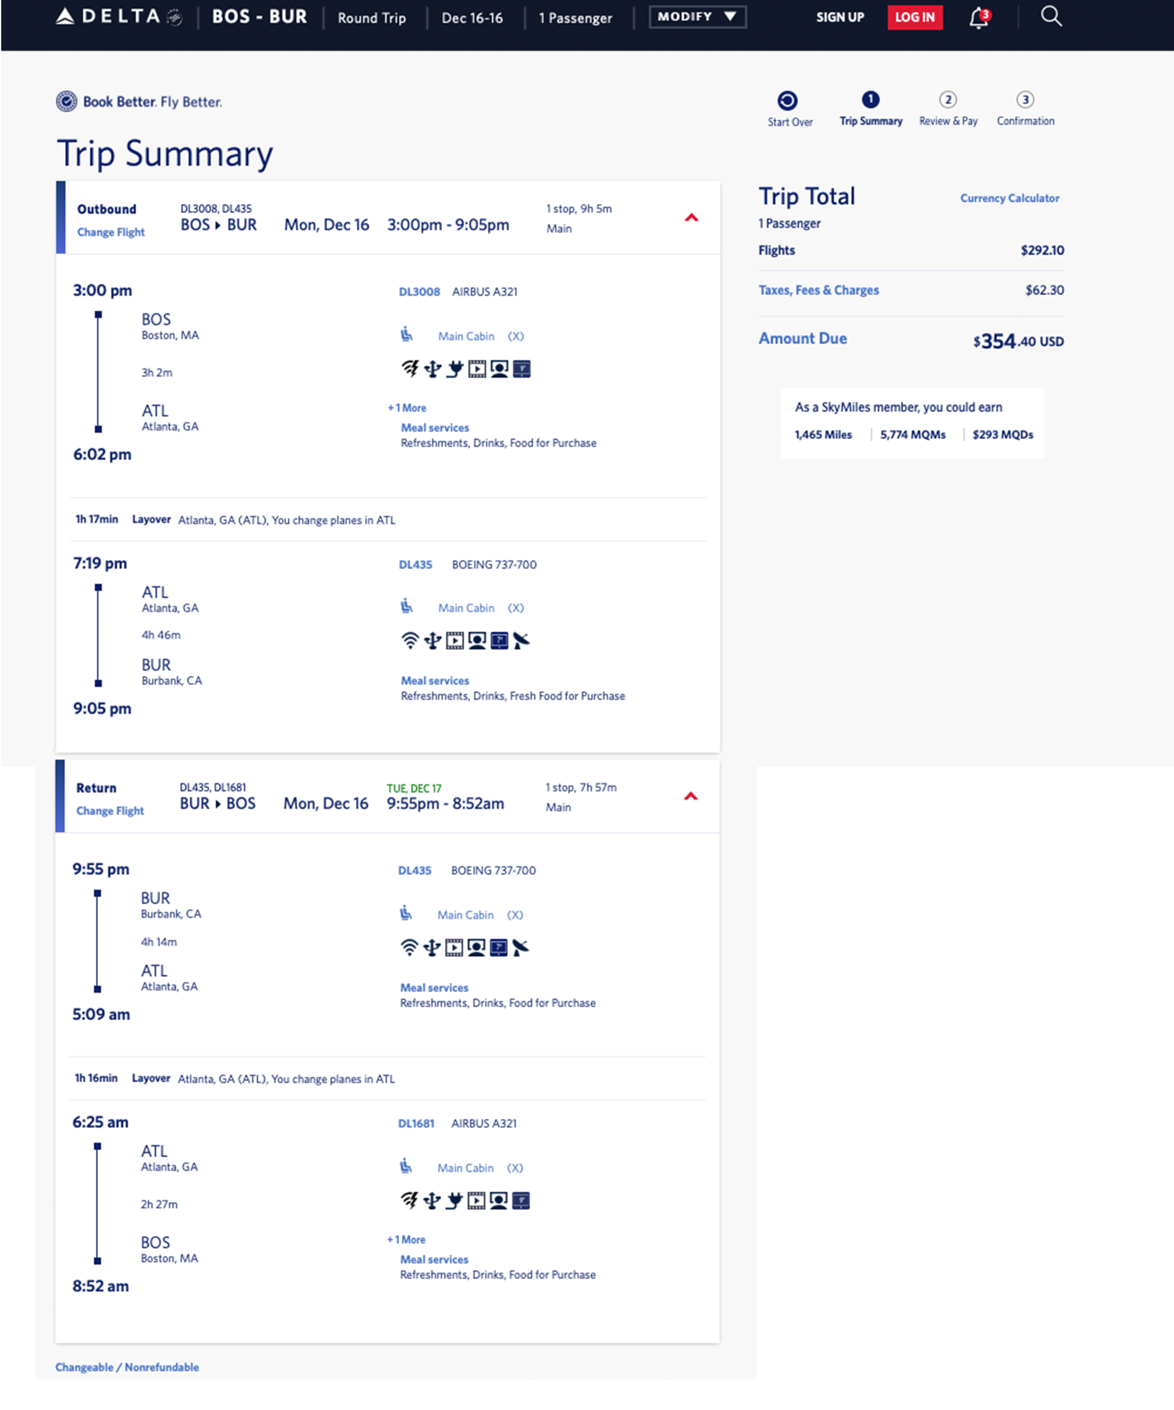The height and width of the screenshot is (1410, 1174).
Task: Click the notifications bell showing 3 alerts
Action: click(x=976, y=17)
